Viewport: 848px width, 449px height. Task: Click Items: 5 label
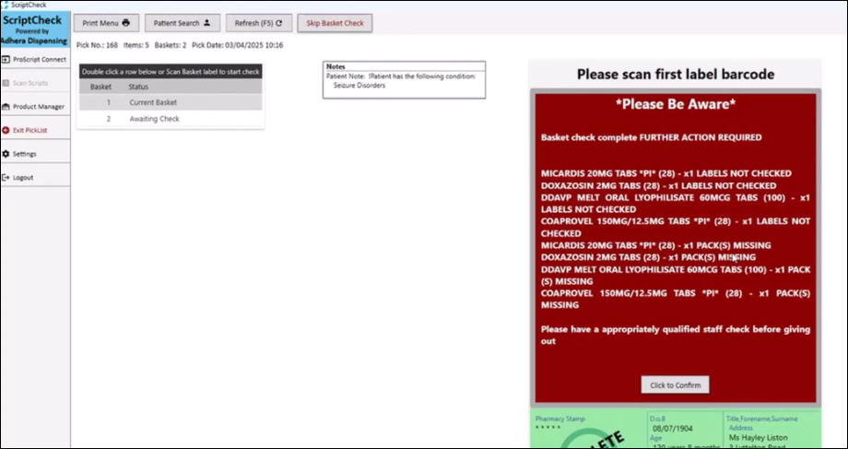click(135, 45)
